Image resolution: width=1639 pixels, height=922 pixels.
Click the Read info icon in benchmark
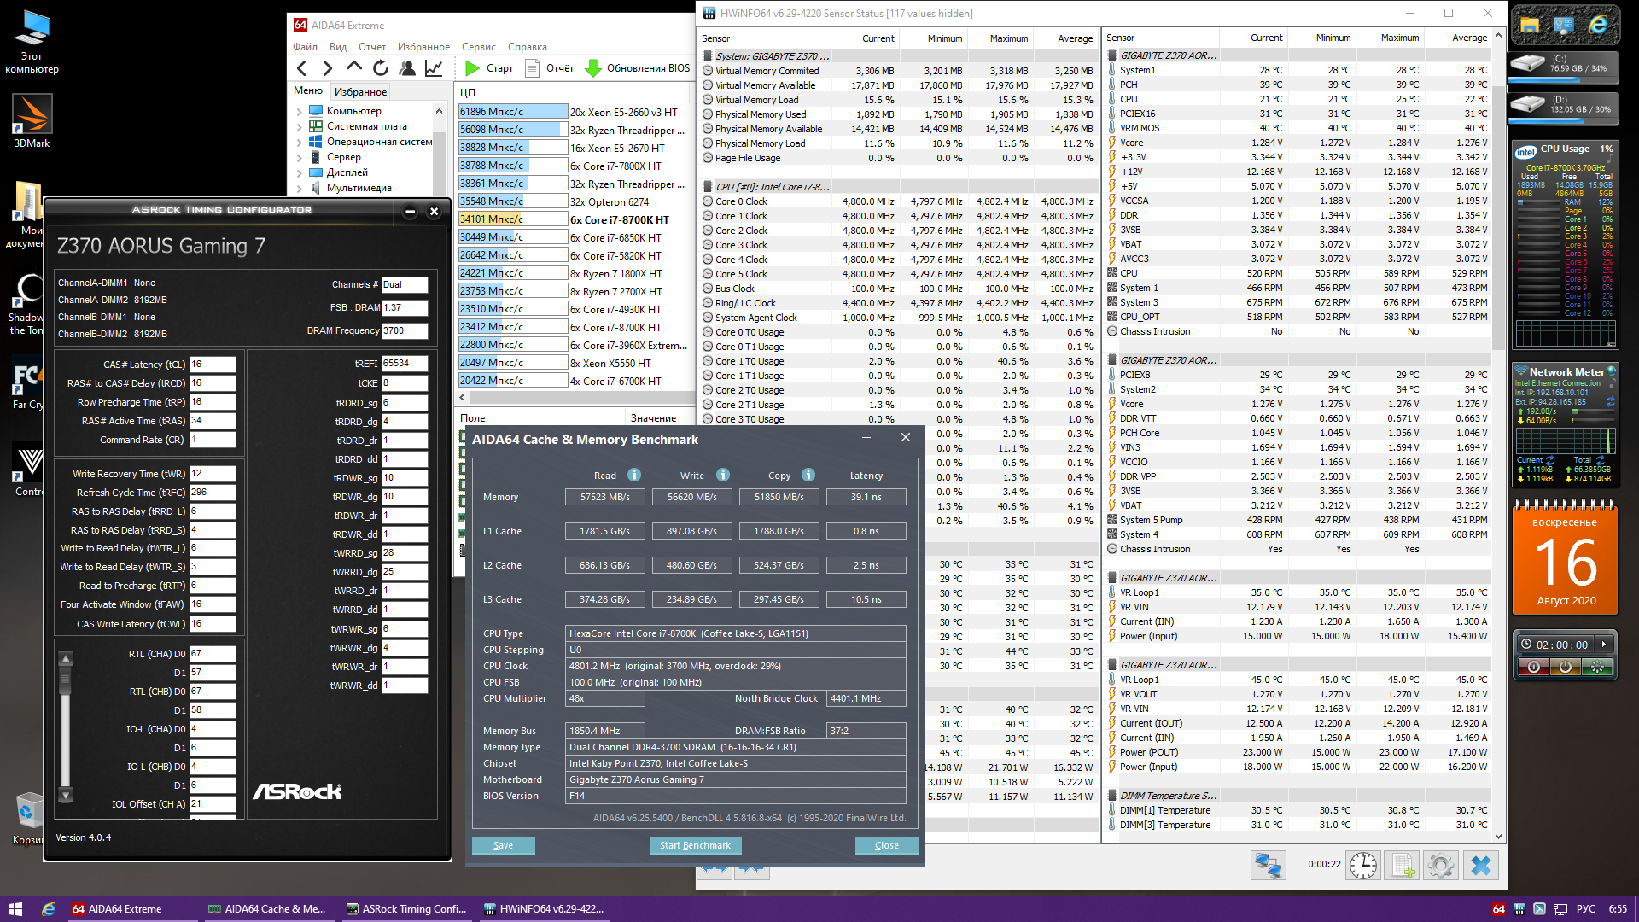tap(634, 476)
